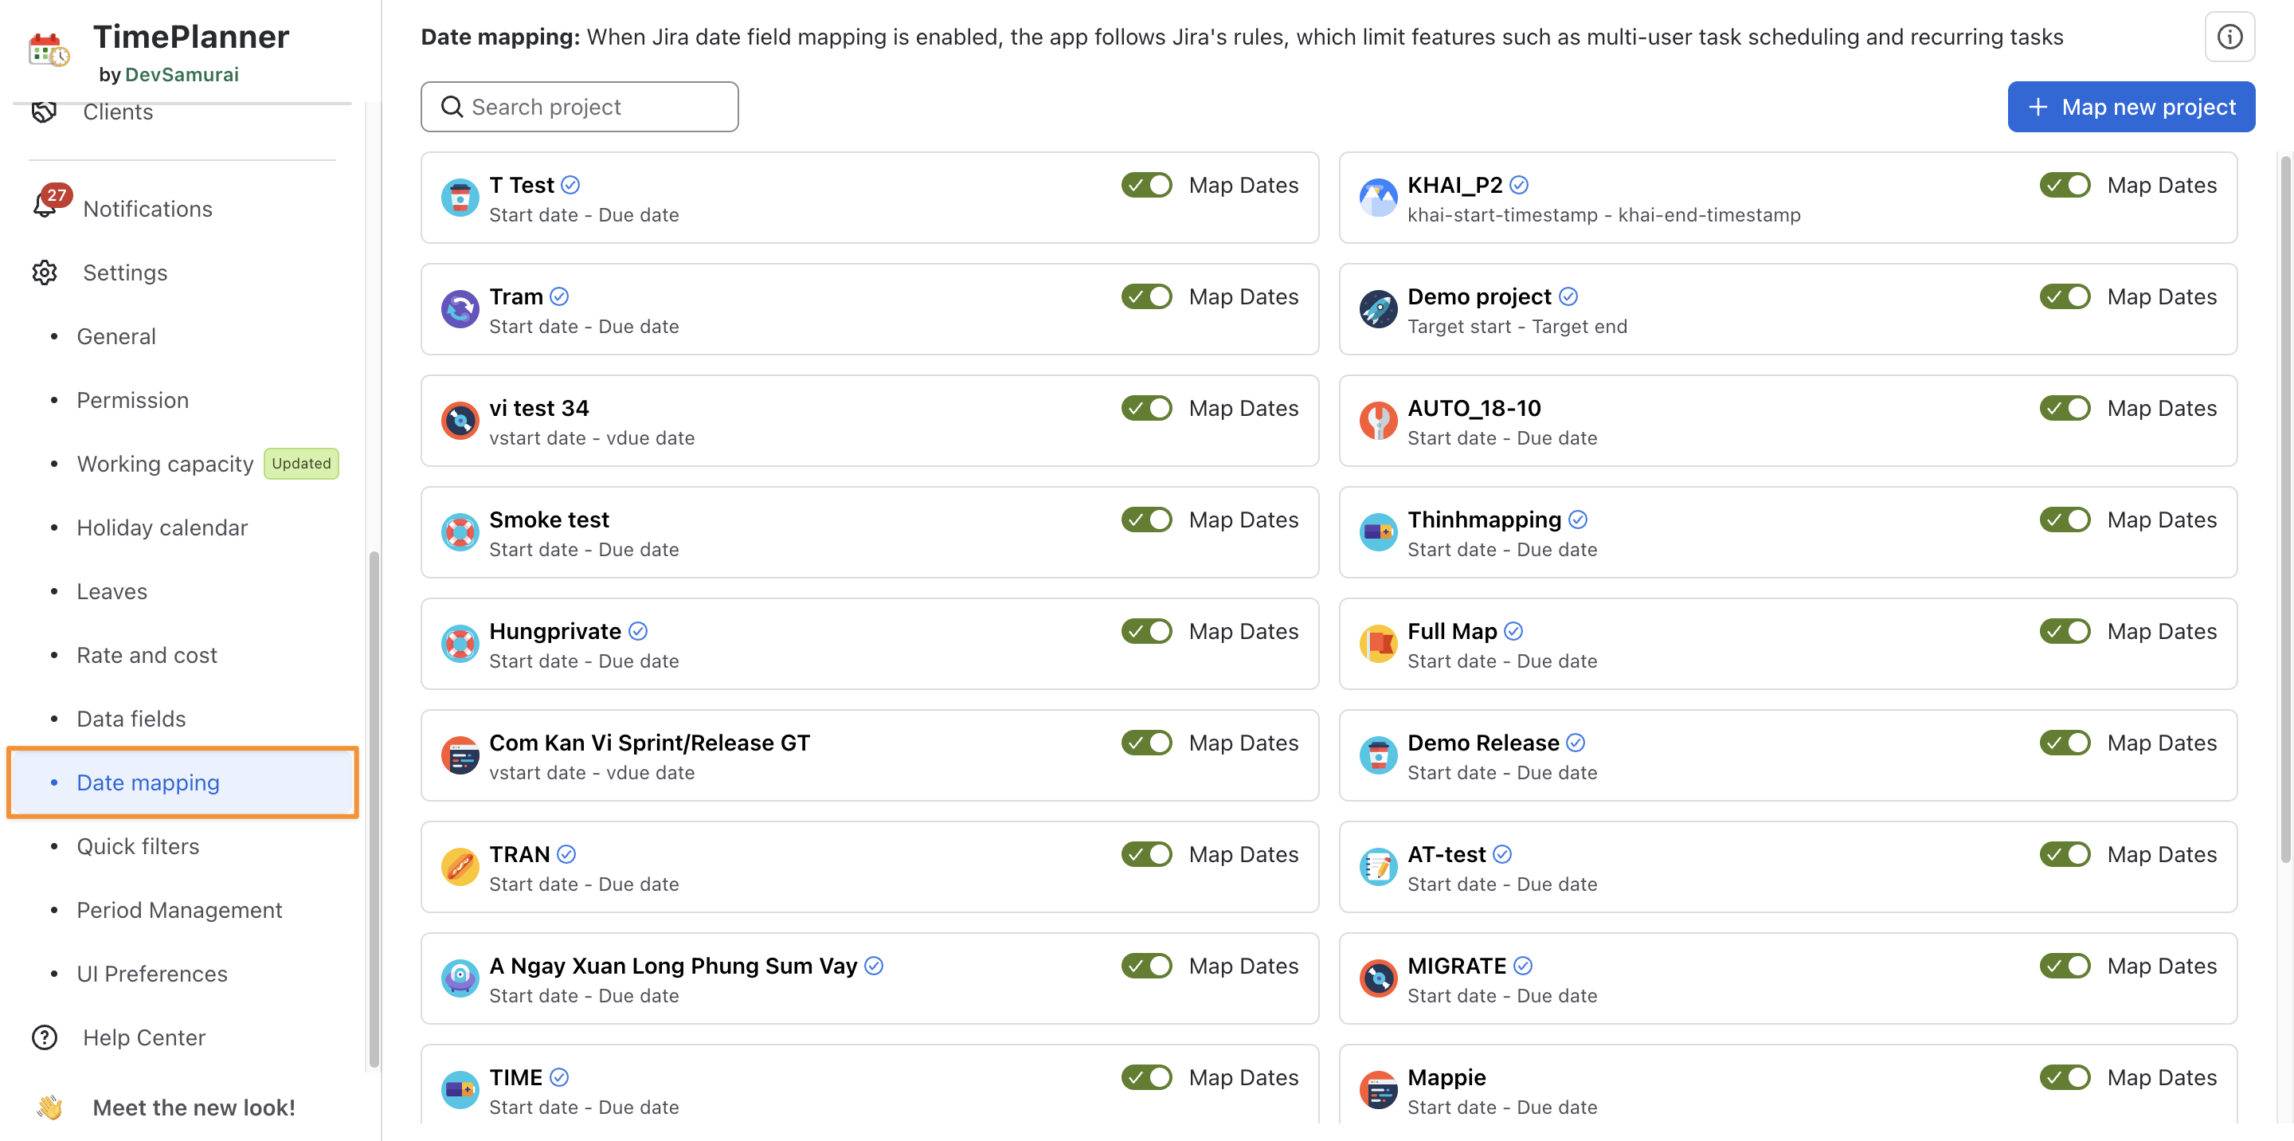Viewport: 2294px width, 1141px height.
Task: Go to Rate and cost settings
Action: pyautogui.click(x=147, y=655)
